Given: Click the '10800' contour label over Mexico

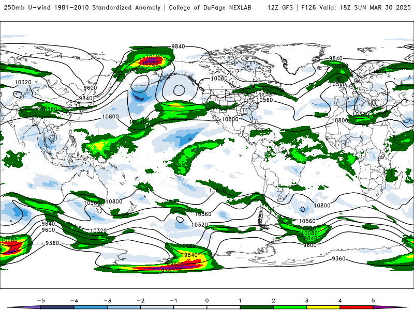Looking at the screenshot, I should pos(230,119).
